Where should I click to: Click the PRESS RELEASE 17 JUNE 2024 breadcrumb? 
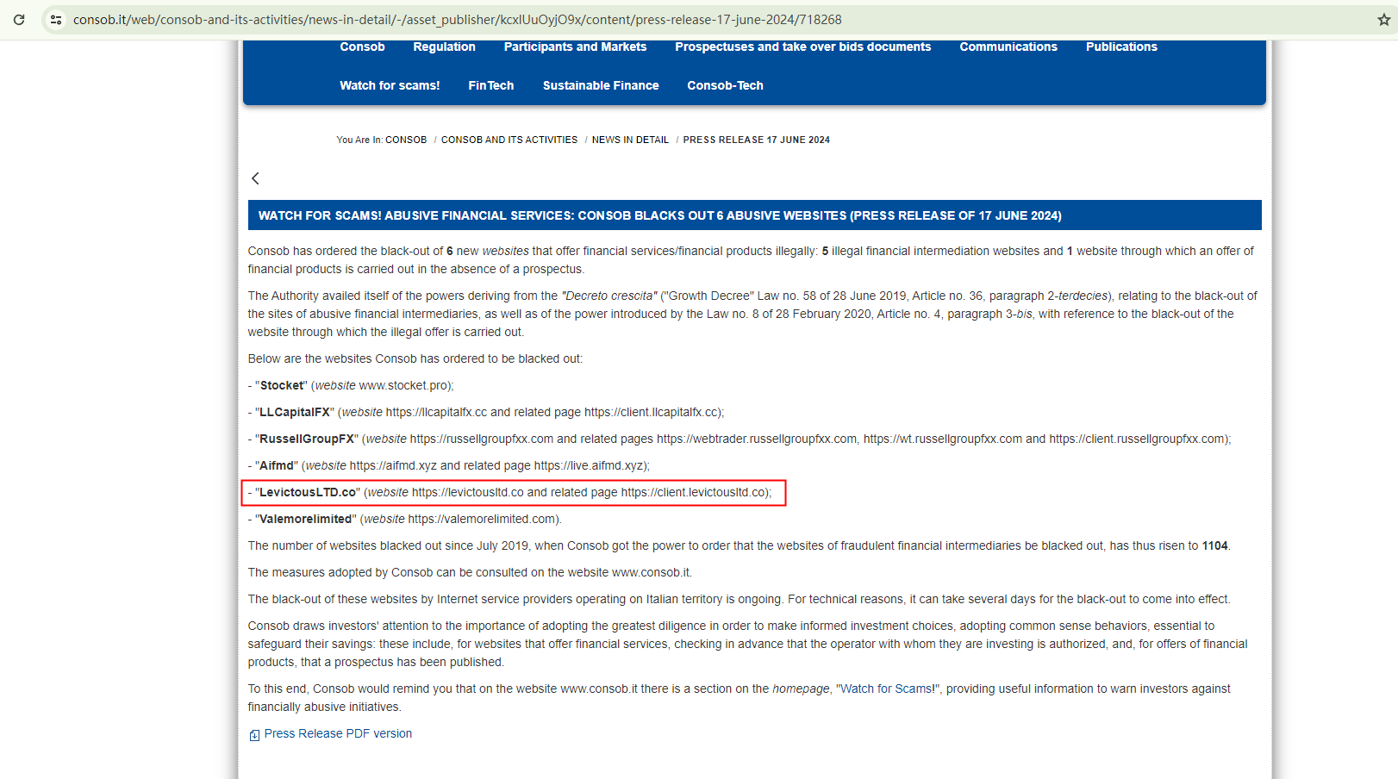757,140
